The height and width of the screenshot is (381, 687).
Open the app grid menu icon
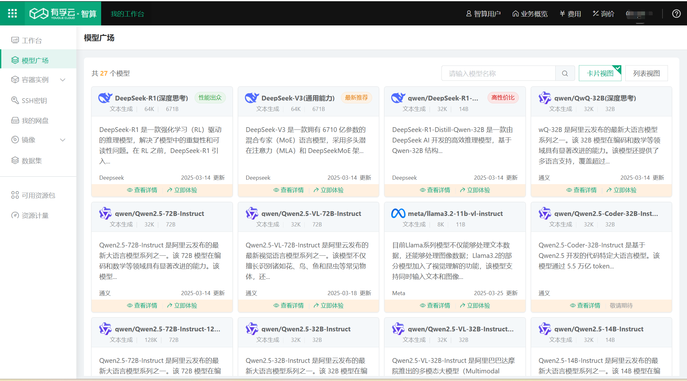pos(12,13)
